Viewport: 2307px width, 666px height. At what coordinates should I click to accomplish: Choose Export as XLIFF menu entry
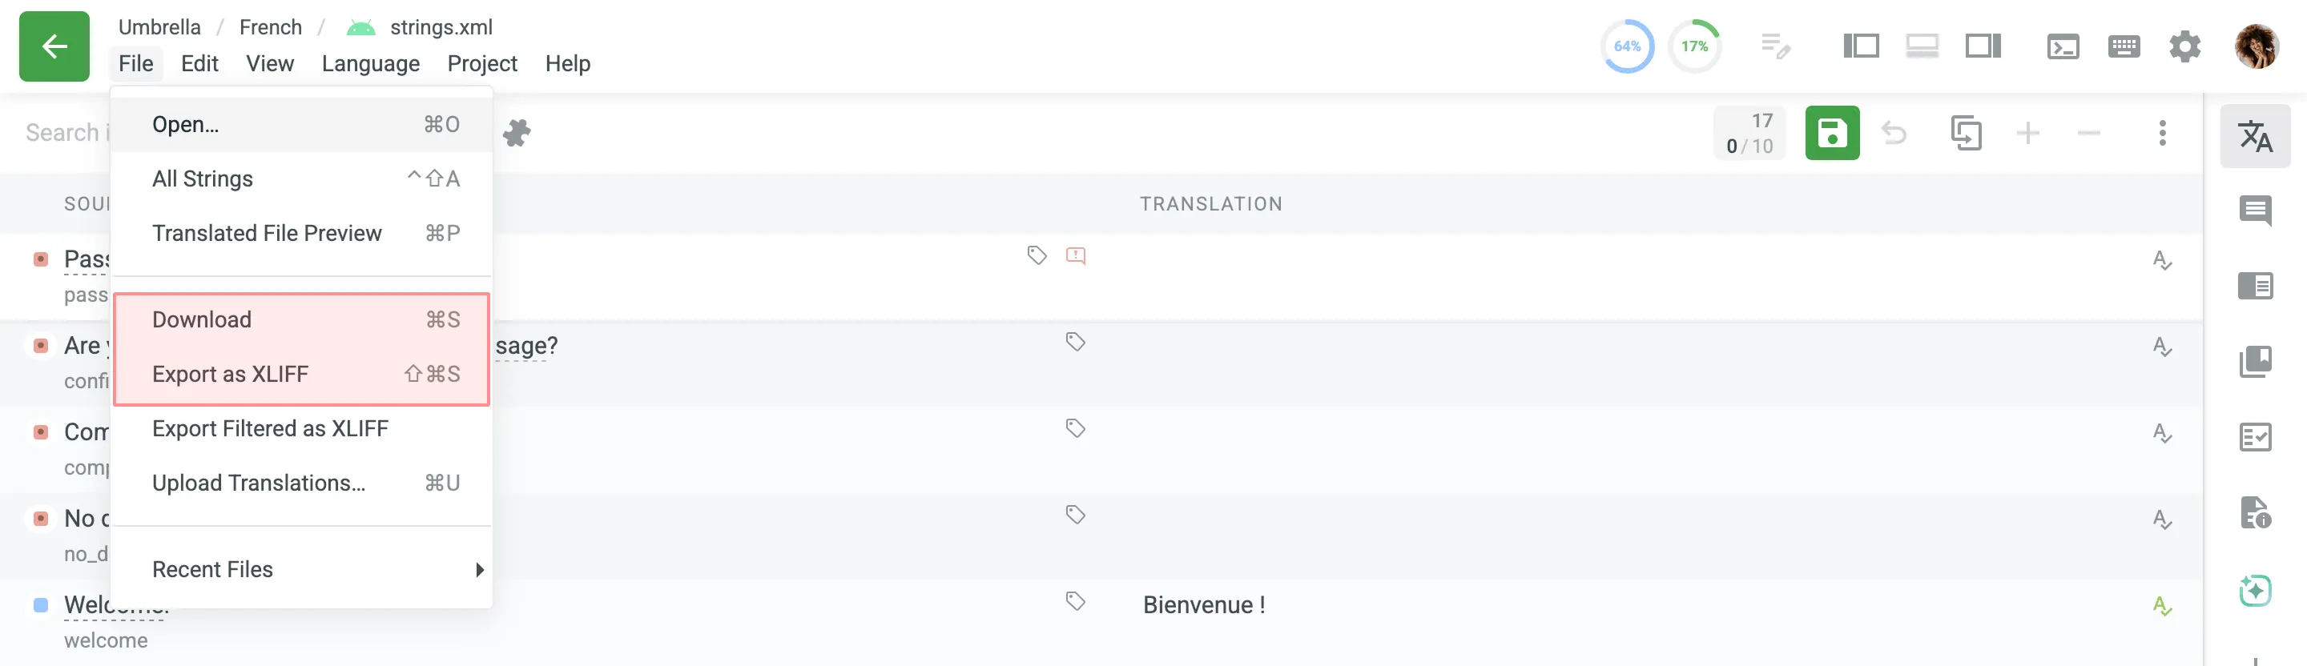pos(303,374)
